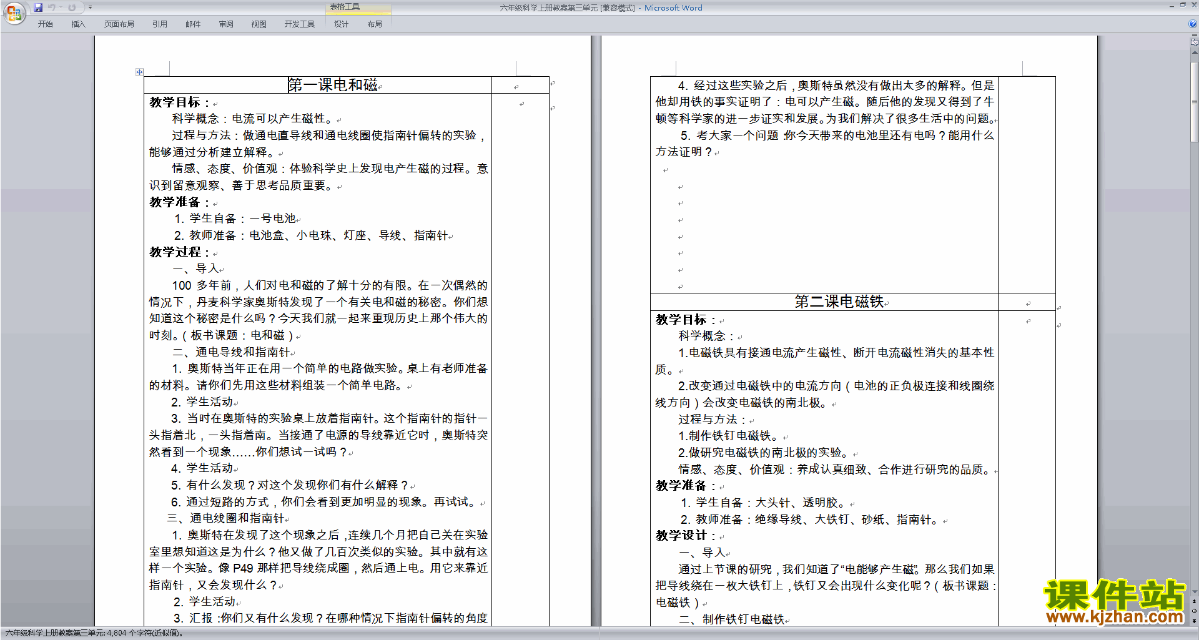The width and height of the screenshot is (1199, 640).
Task: Switch to the 视图 ribbon tab
Action: pyautogui.click(x=259, y=24)
